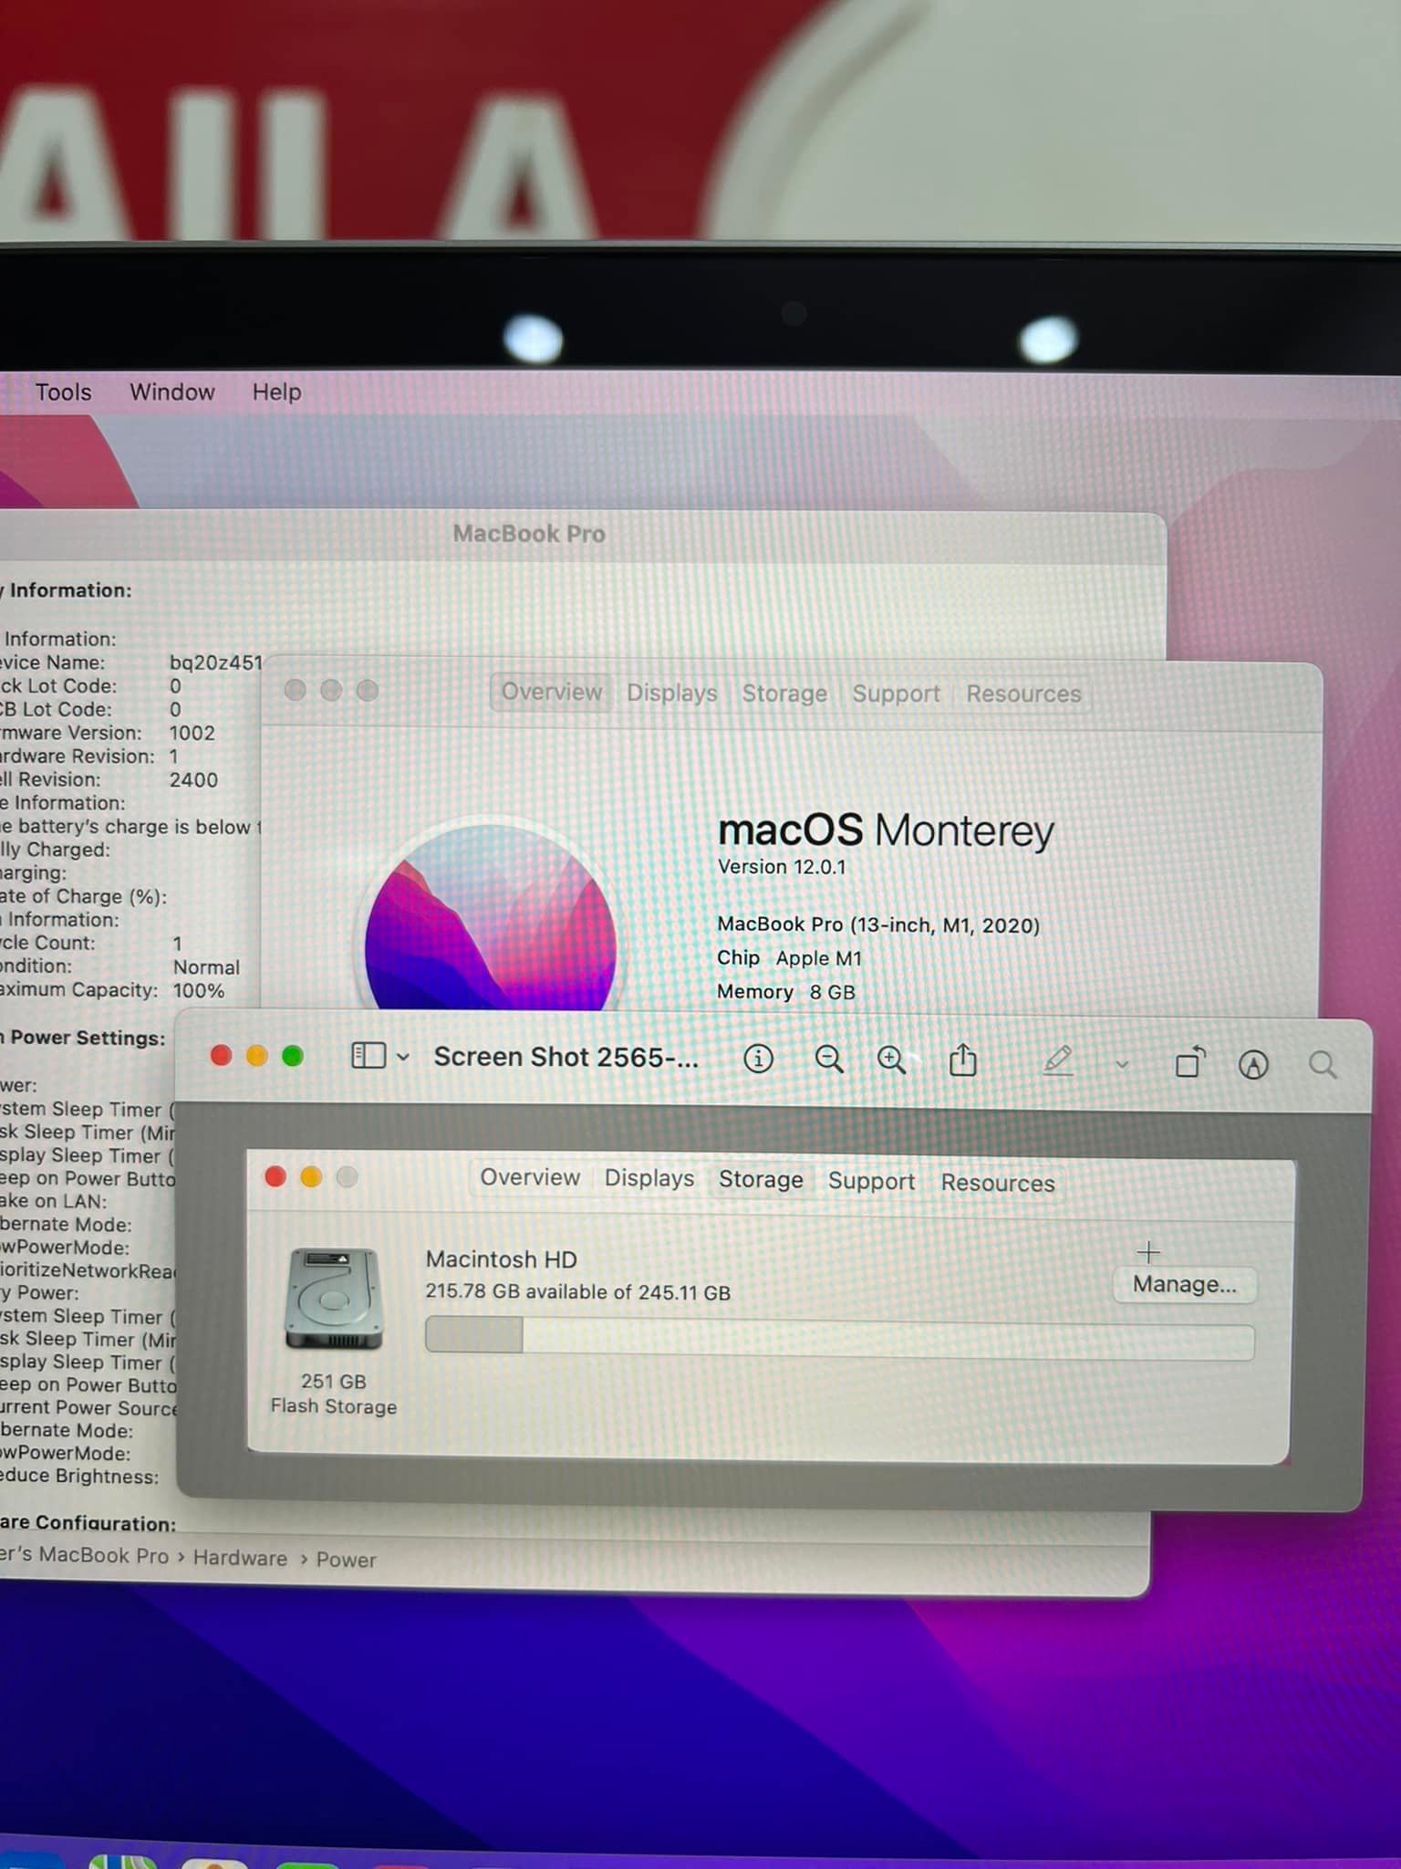
Task: Open the highlight color dropdown arrow
Action: point(1122,1064)
